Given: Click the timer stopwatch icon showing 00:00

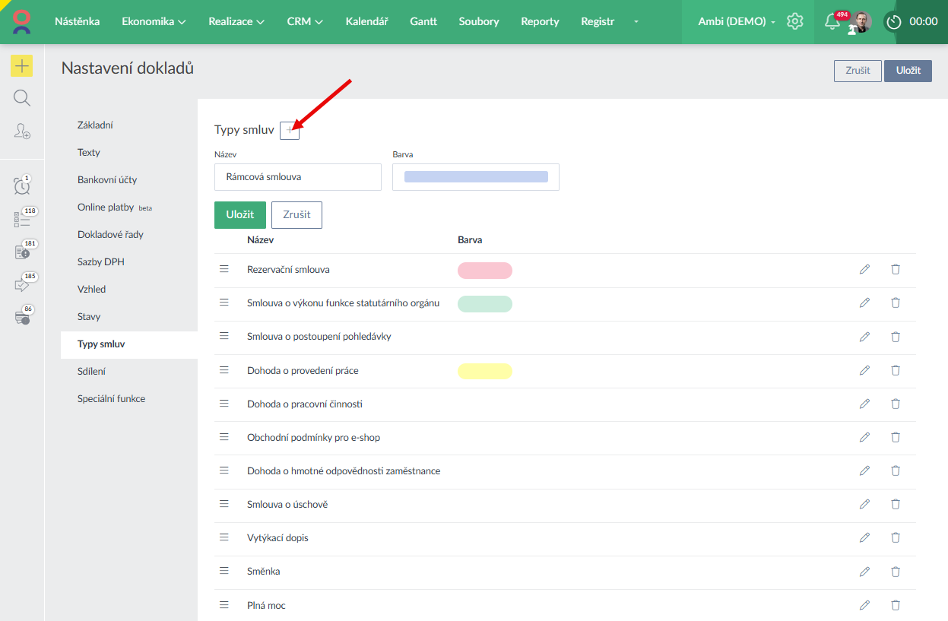Looking at the screenshot, I should pyautogui.click(x=894, y=22).
